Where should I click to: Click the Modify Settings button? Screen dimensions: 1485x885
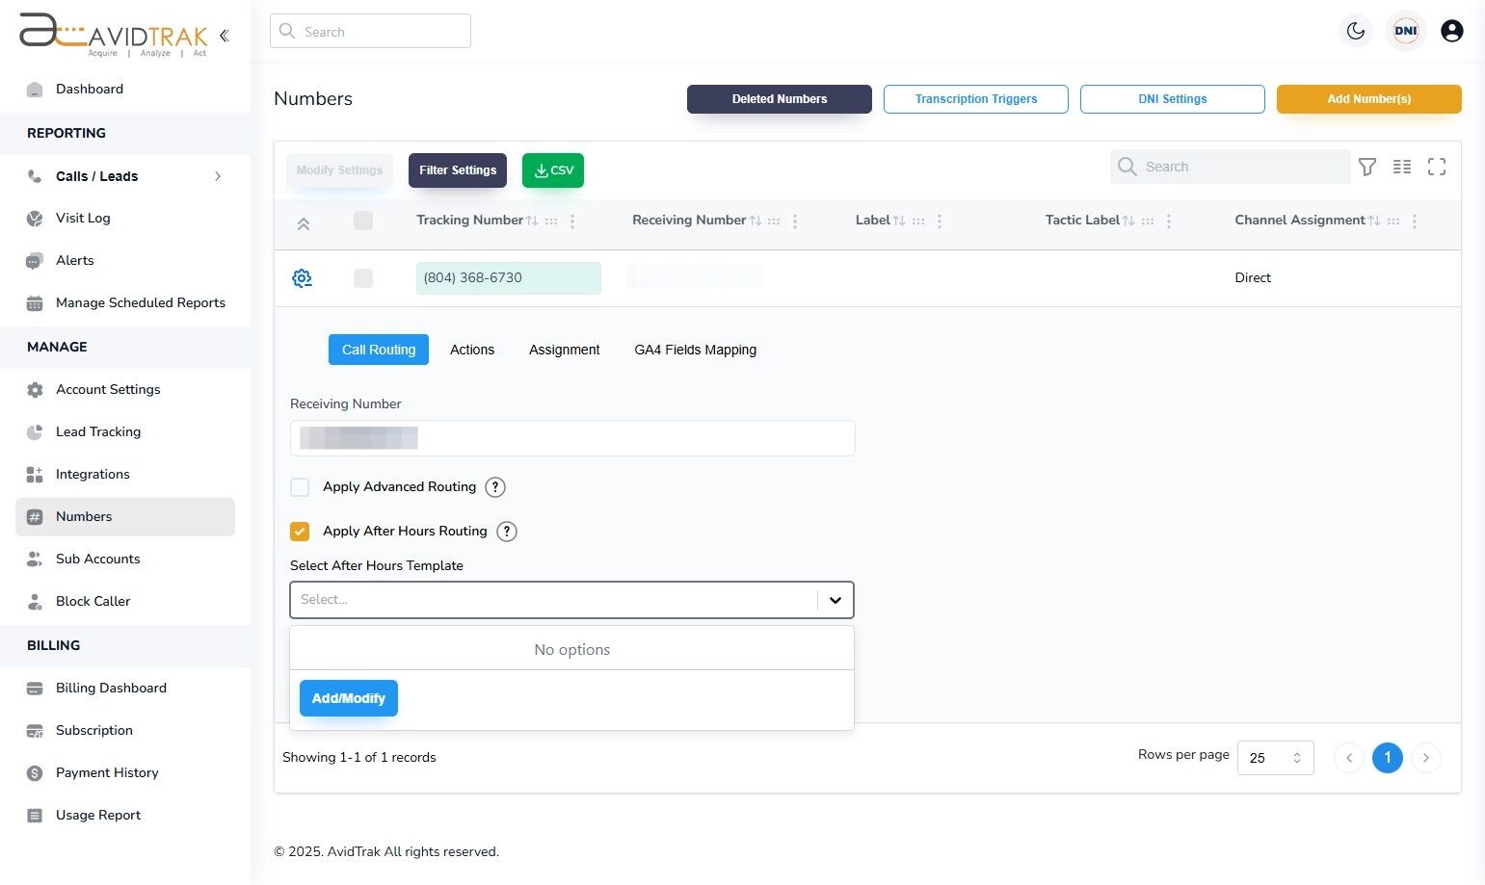339,170
